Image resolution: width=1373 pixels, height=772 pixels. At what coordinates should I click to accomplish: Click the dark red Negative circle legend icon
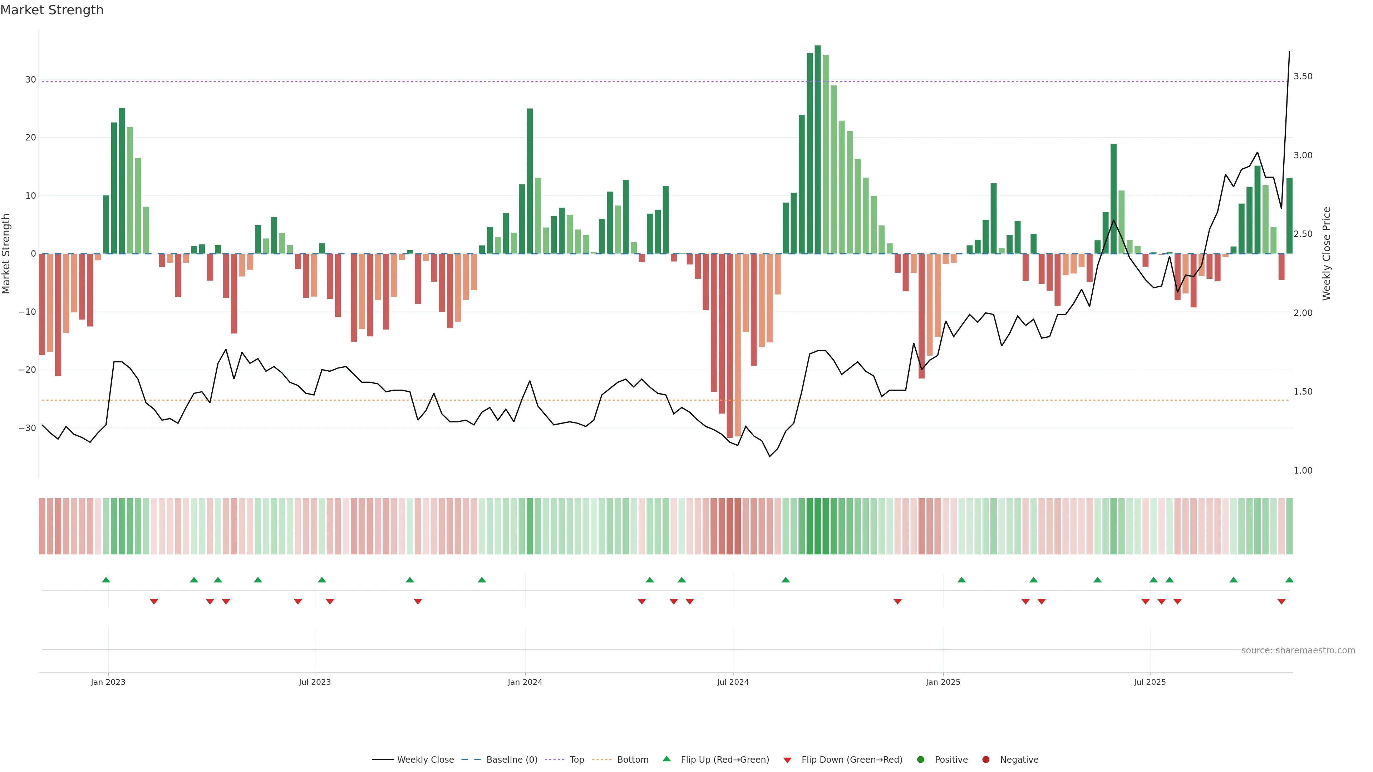tap(985, 760)
